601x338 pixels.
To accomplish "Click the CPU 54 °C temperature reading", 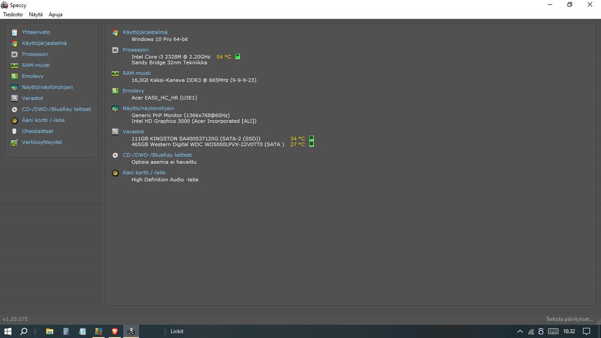I will [x=223, y=57].
